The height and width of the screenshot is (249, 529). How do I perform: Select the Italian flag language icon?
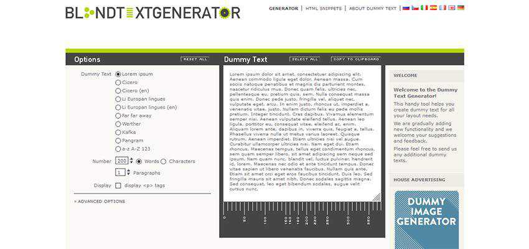click(x=424, y=8)
